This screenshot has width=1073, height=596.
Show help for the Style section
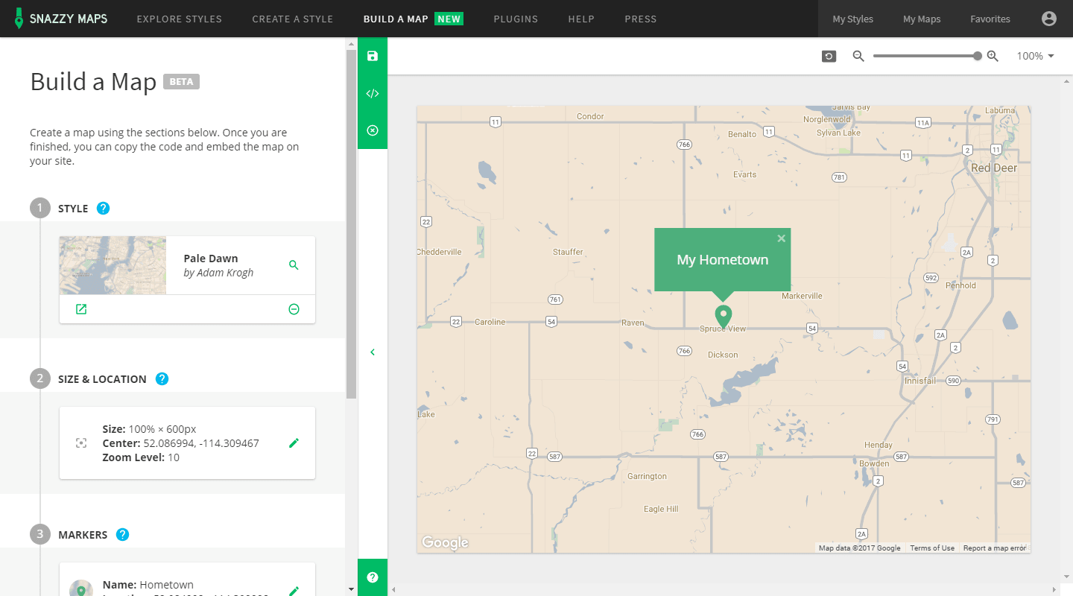point(104,208)
